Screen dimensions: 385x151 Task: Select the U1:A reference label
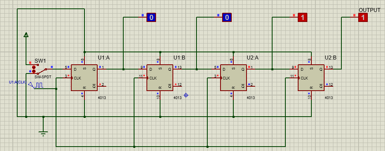pos(104,58)
